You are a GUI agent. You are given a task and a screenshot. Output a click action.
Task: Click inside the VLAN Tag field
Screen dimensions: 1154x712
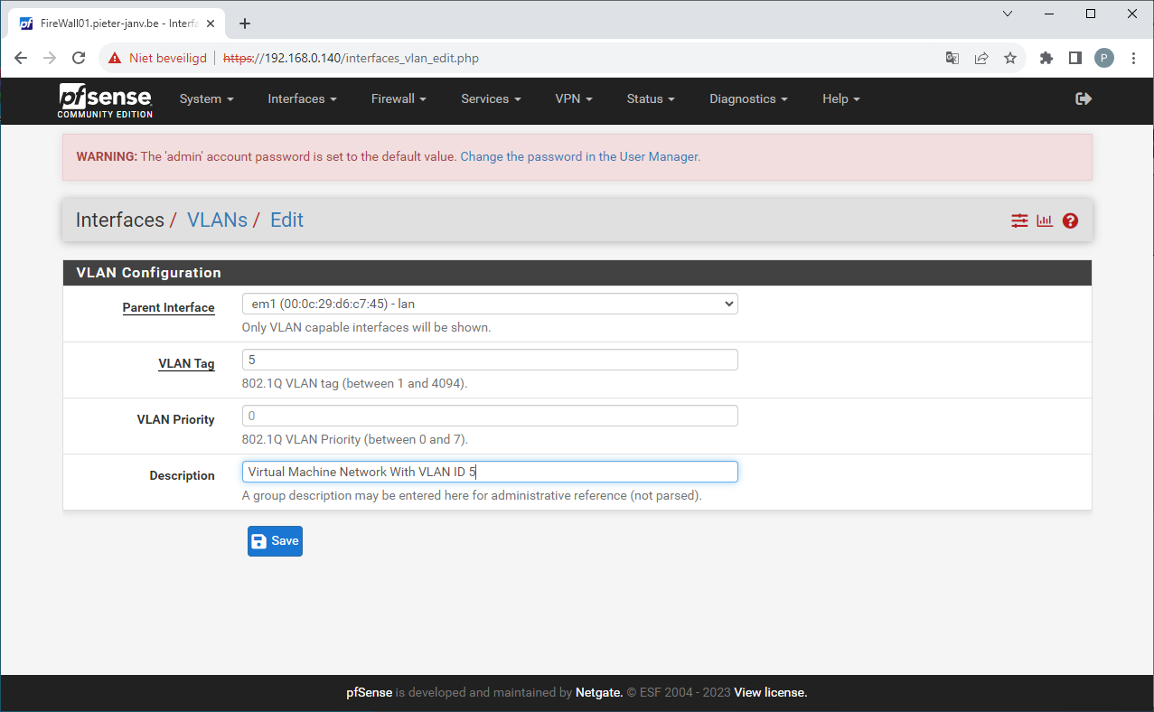point(490,360)
